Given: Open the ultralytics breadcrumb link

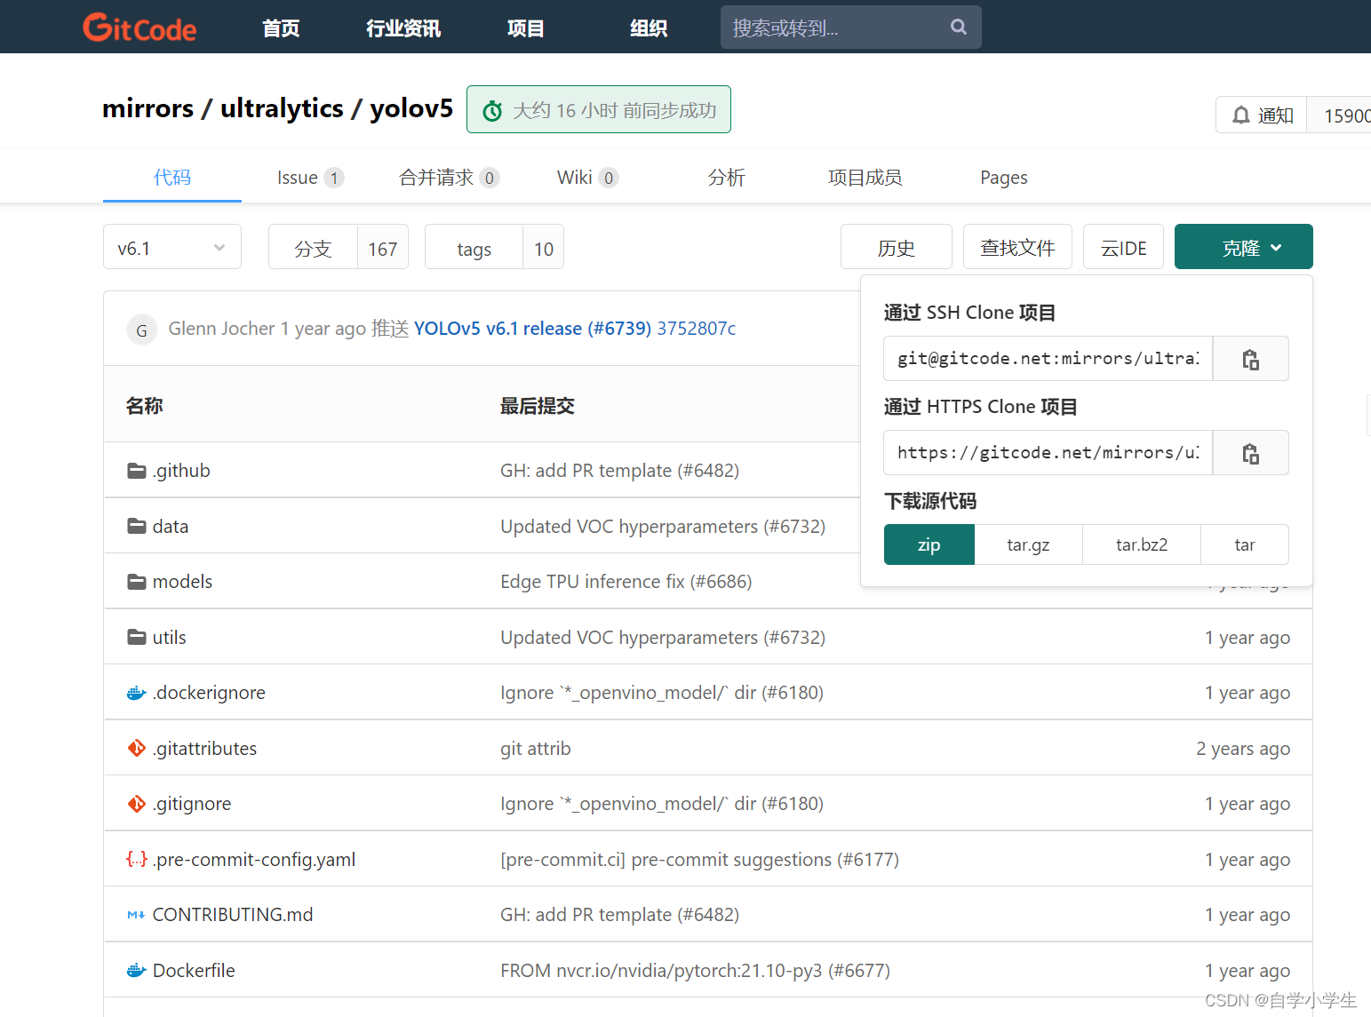Looking at the screenshot, I should [282, 108].
